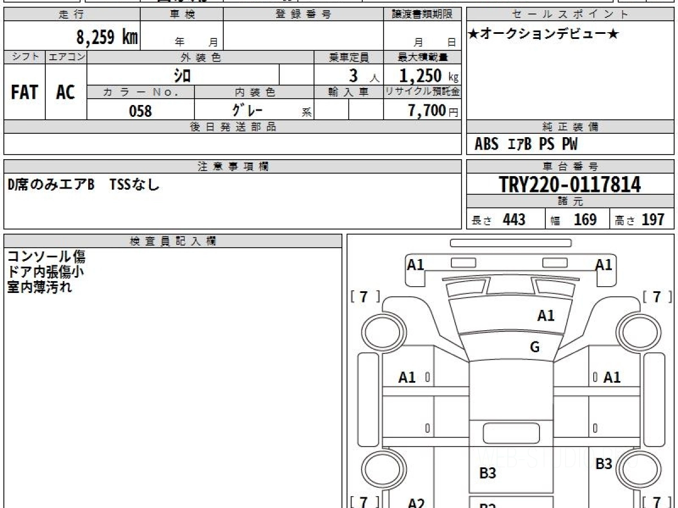This screenshot has width=678, height=508.
Task: Click the inspector note "室内薄汚れ"
Action: (x=40, y=287)
